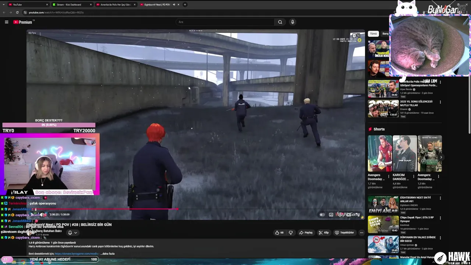
Task: Open 2025 Yıl Sonu Eğlencesi video thumbnail
Action: click(x=383, y=109)
